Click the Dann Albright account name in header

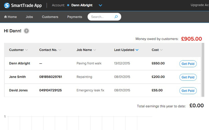click(x=82, y=5)
